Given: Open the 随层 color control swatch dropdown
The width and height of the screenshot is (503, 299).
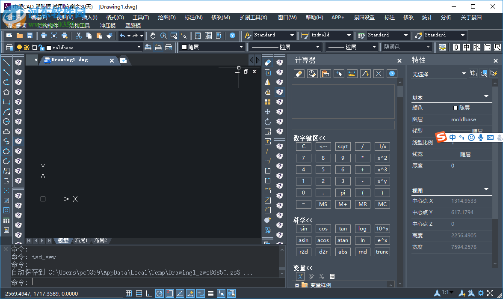Looking at the screenshot, I should [241, 47].
